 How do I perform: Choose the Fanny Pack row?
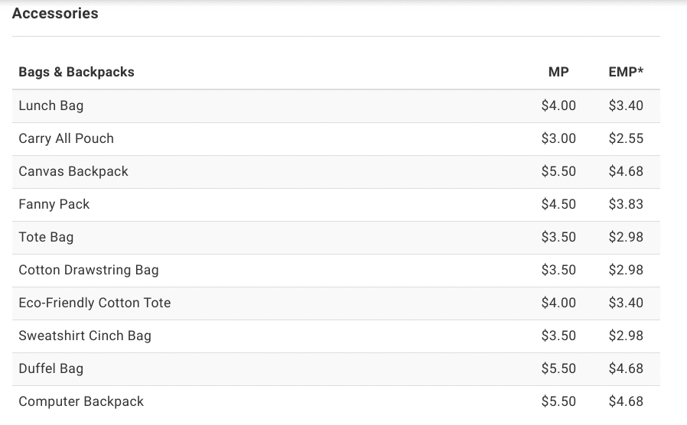tap(336, 204)
